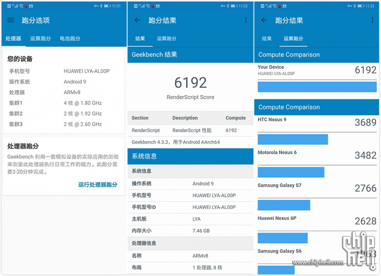This screenshot has width=381, height=276.
Task: Open the three-dot overflow menu on the Compute Comparison screen
Action: [x=372, y=20]
